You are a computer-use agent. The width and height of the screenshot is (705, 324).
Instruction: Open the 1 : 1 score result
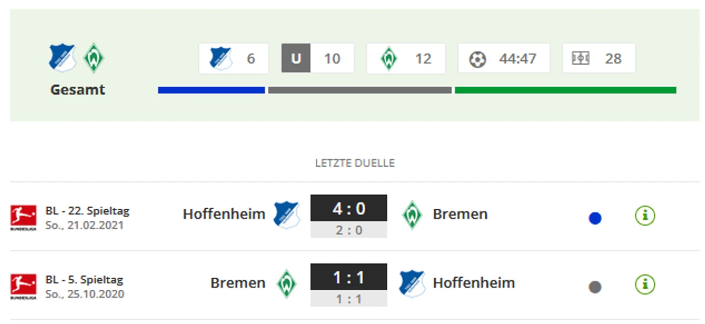[349, 277]
